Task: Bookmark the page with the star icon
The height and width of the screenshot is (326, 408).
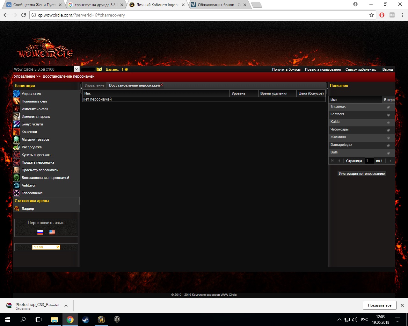Action: coord(371,15)
